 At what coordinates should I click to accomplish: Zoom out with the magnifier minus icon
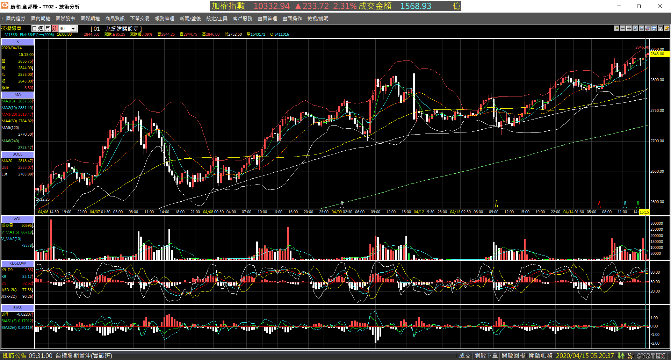point(635,28)
